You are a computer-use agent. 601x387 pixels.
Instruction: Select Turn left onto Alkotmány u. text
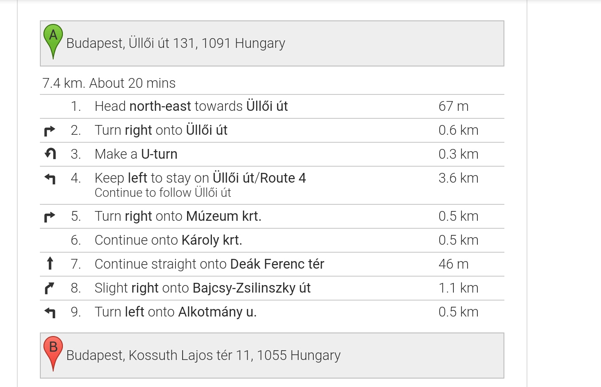click(176, 312)
